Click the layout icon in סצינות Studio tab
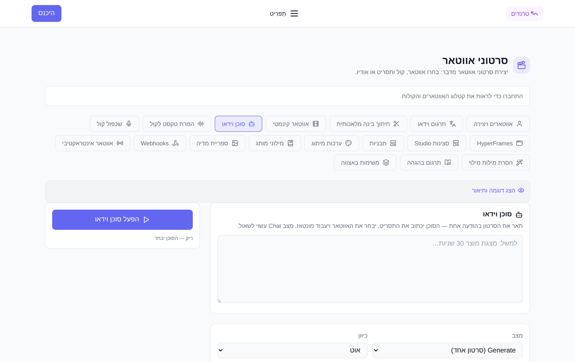This screenshot has height=362, width=575. (x=456, y=143)
